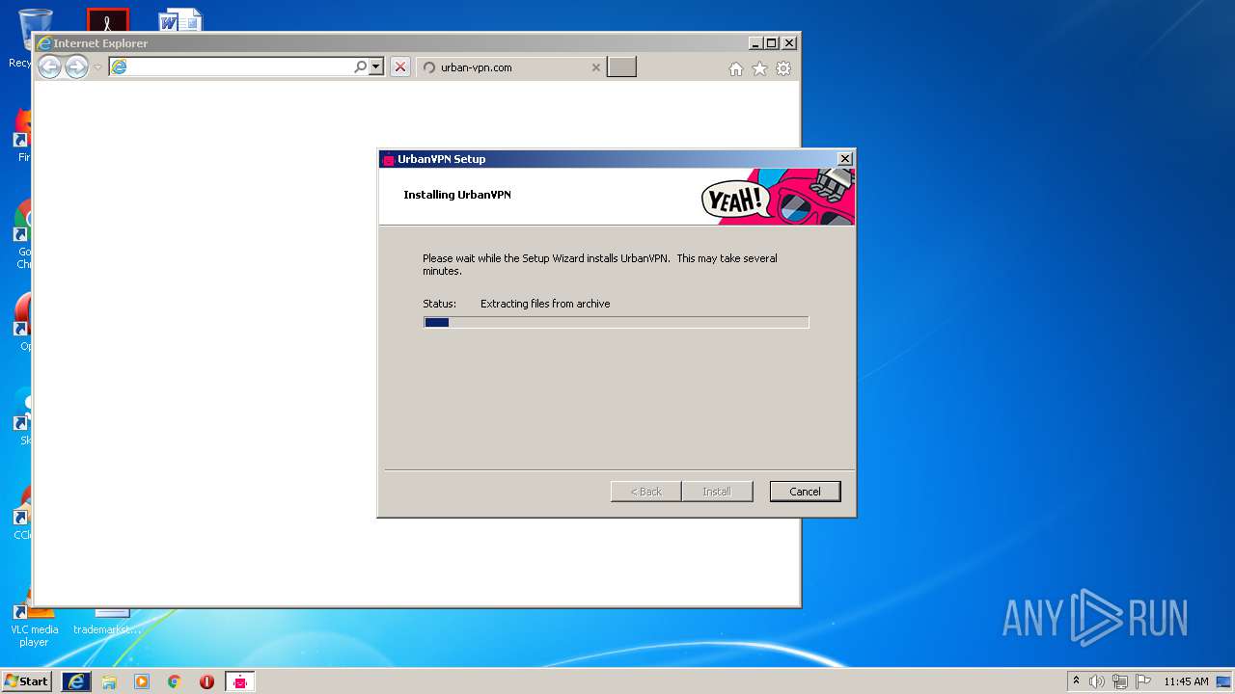1235x694 pixels.
Task: Click the search magnifier in address bar
Action: click(360, 67)
